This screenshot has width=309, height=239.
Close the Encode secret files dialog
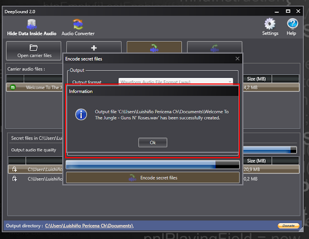click(237, 59)
